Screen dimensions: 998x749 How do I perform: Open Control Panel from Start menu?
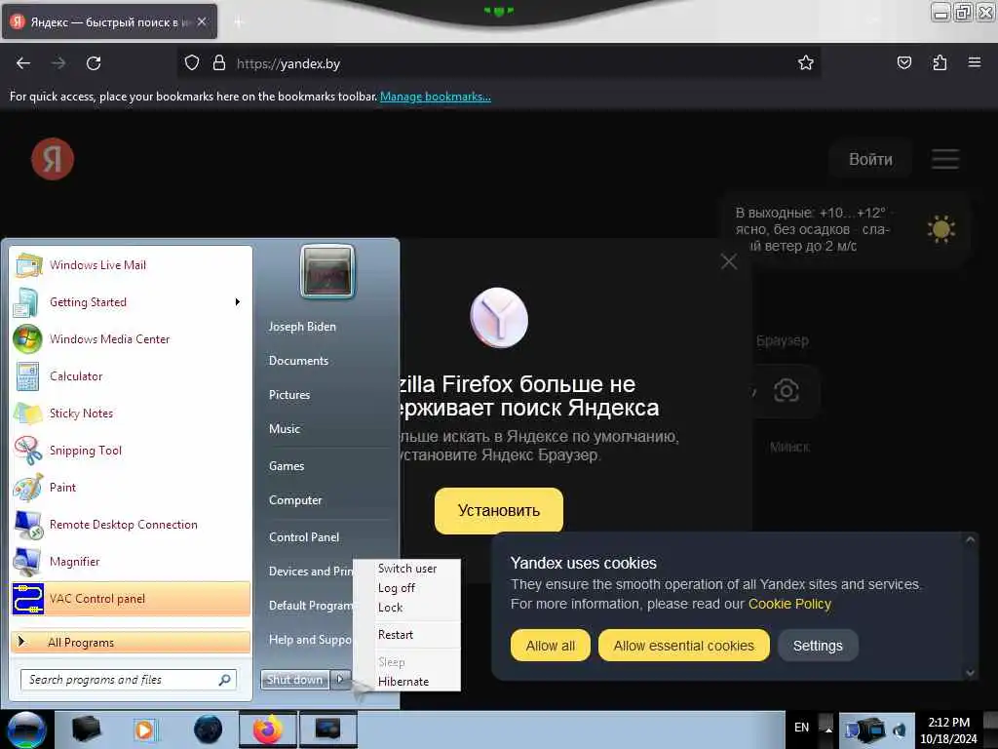point(304,537)
